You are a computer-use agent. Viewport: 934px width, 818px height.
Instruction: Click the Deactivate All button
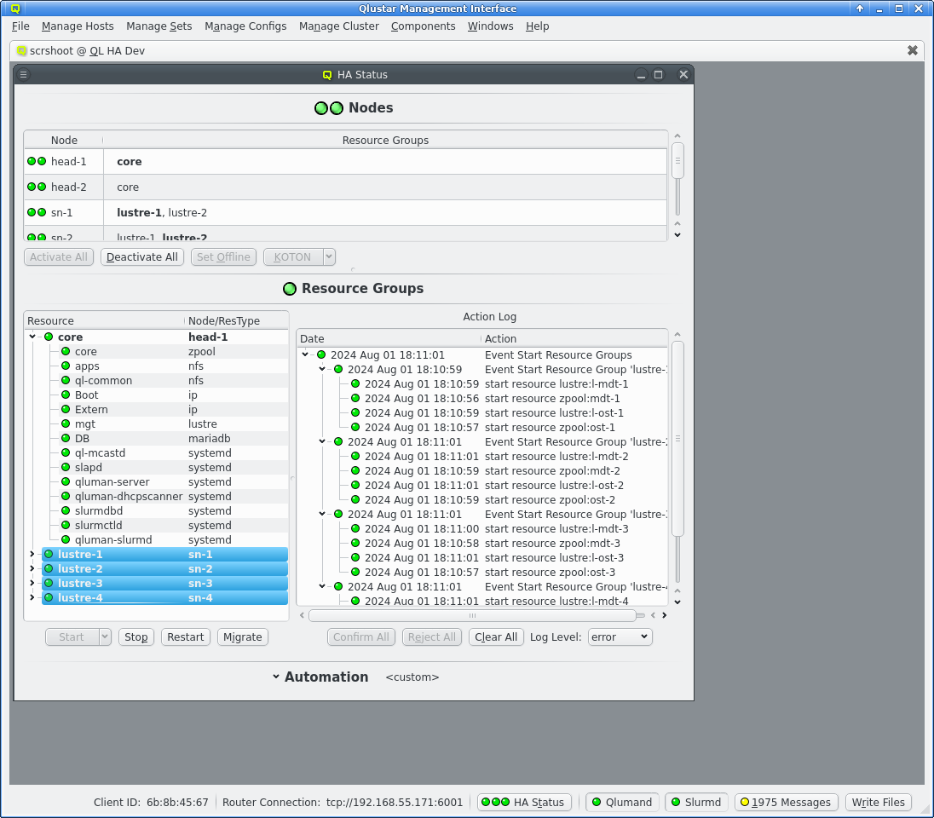click(x=141, y=256)
